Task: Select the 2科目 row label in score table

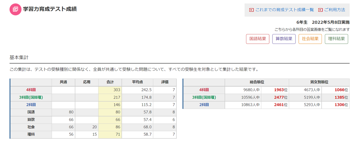Action: point(31,105)
